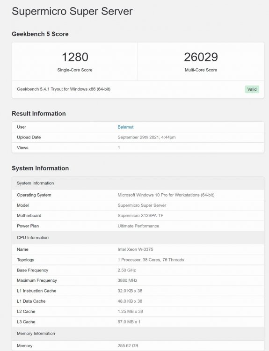Select the 38 Cores, 76 Threads value
Screen dimensions: 269x351
[x=151, y=260]
